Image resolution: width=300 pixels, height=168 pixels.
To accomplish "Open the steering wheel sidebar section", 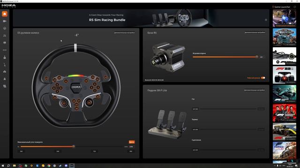I will click(5, 28).
